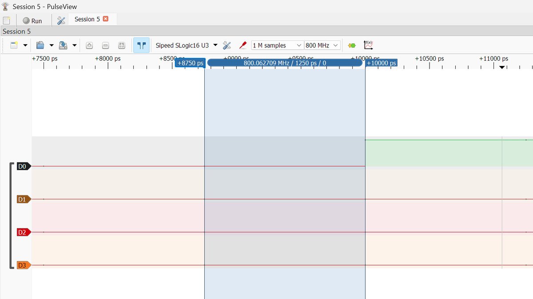
Task: Select the D3 channel label
Action: (x=24, y=265)
